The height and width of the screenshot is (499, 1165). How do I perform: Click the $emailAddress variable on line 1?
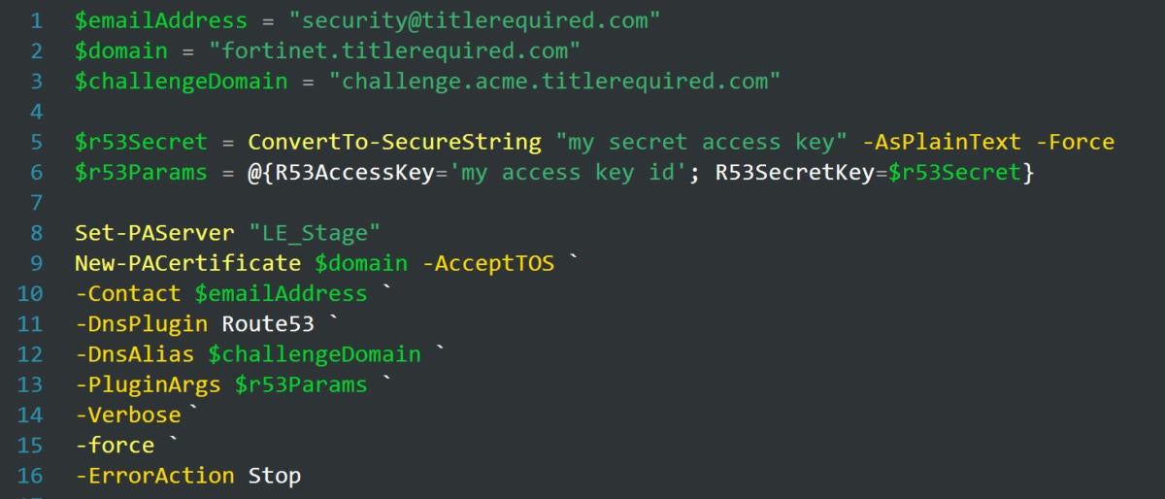pos(161,19)
